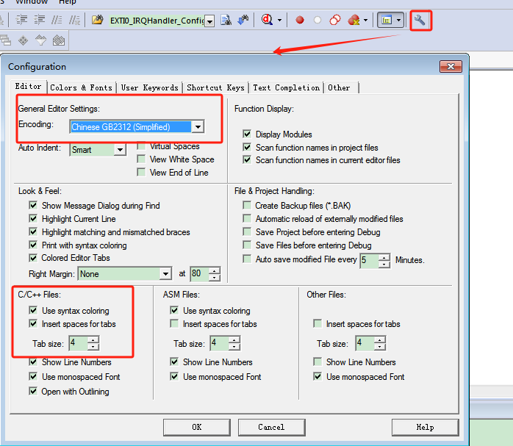513x446 pixels.
Task: Click the Batch build stacked-layers icon
Action: (x=5, y=40)
